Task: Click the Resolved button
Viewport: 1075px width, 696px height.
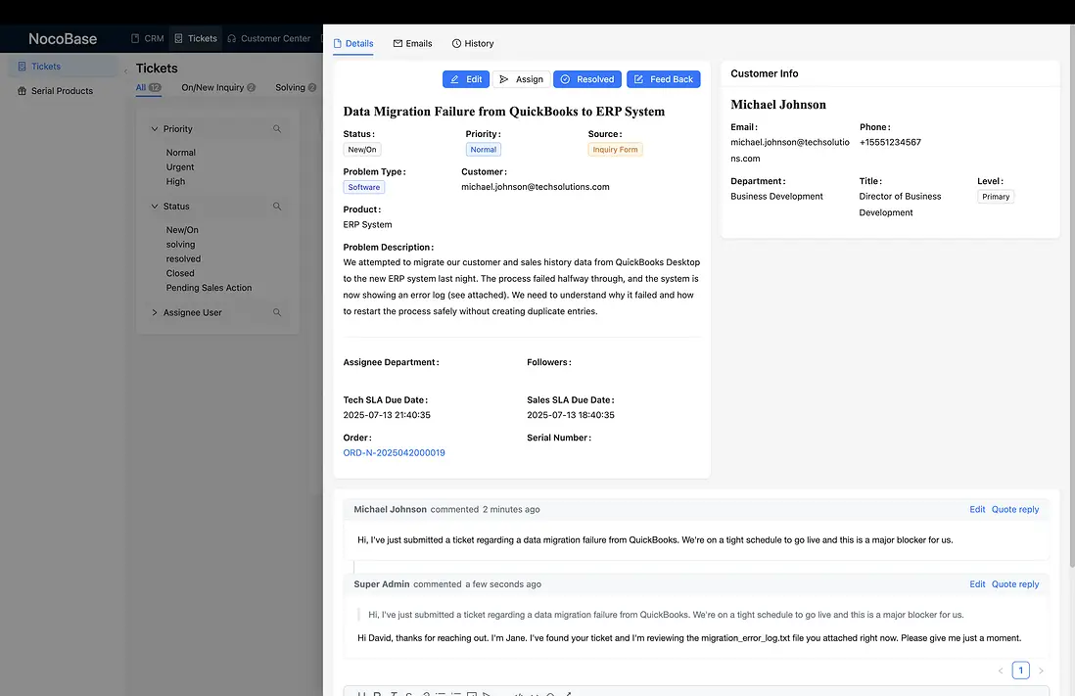Action: 586,78
